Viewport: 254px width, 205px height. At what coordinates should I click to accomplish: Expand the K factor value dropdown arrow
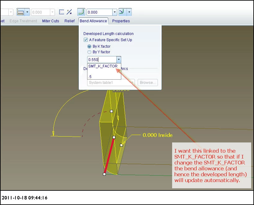(x=119, y=59)
